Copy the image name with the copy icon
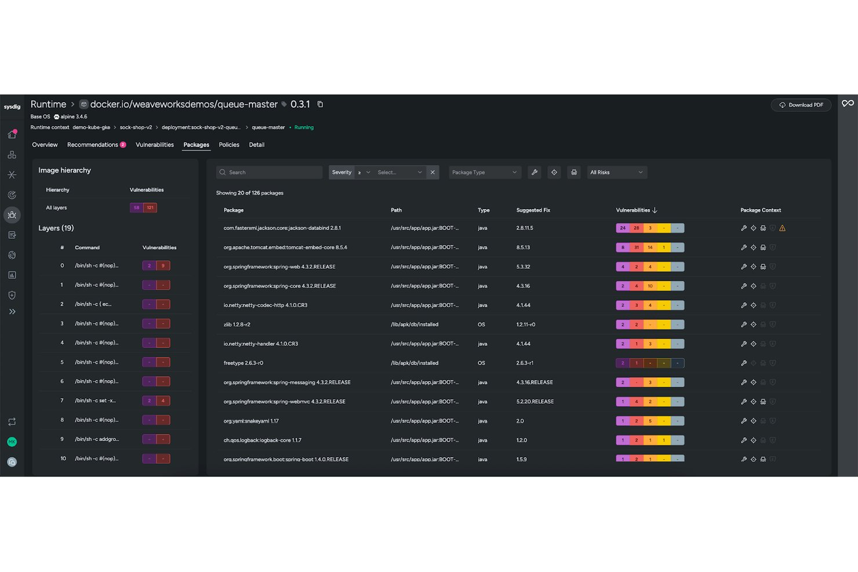 [320, 104]
